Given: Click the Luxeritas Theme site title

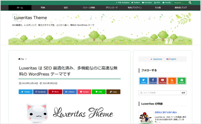Looking at the screenshot, I should coord(30,18).
